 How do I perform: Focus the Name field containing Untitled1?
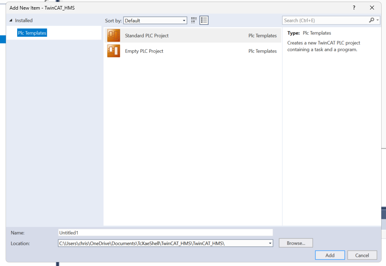tap(165, 232)
